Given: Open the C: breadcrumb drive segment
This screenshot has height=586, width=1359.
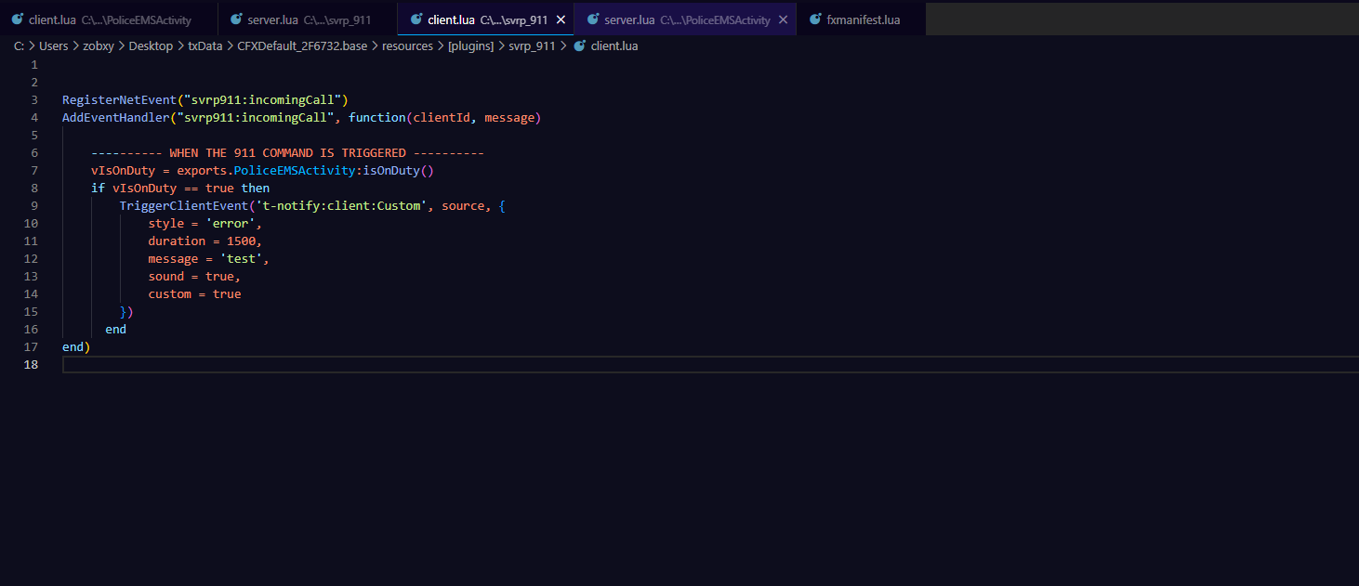Looking at the screenshot, I should click(19, 46).
